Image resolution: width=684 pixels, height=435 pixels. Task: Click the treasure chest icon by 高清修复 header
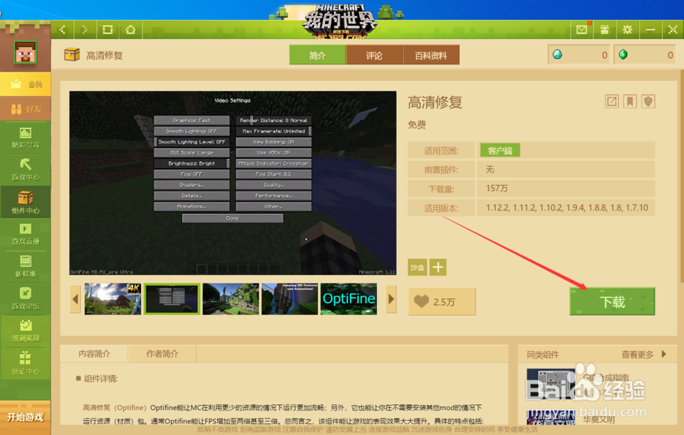coord(72,55)
